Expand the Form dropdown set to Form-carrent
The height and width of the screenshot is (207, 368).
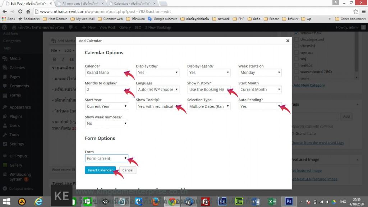[106, 158]
